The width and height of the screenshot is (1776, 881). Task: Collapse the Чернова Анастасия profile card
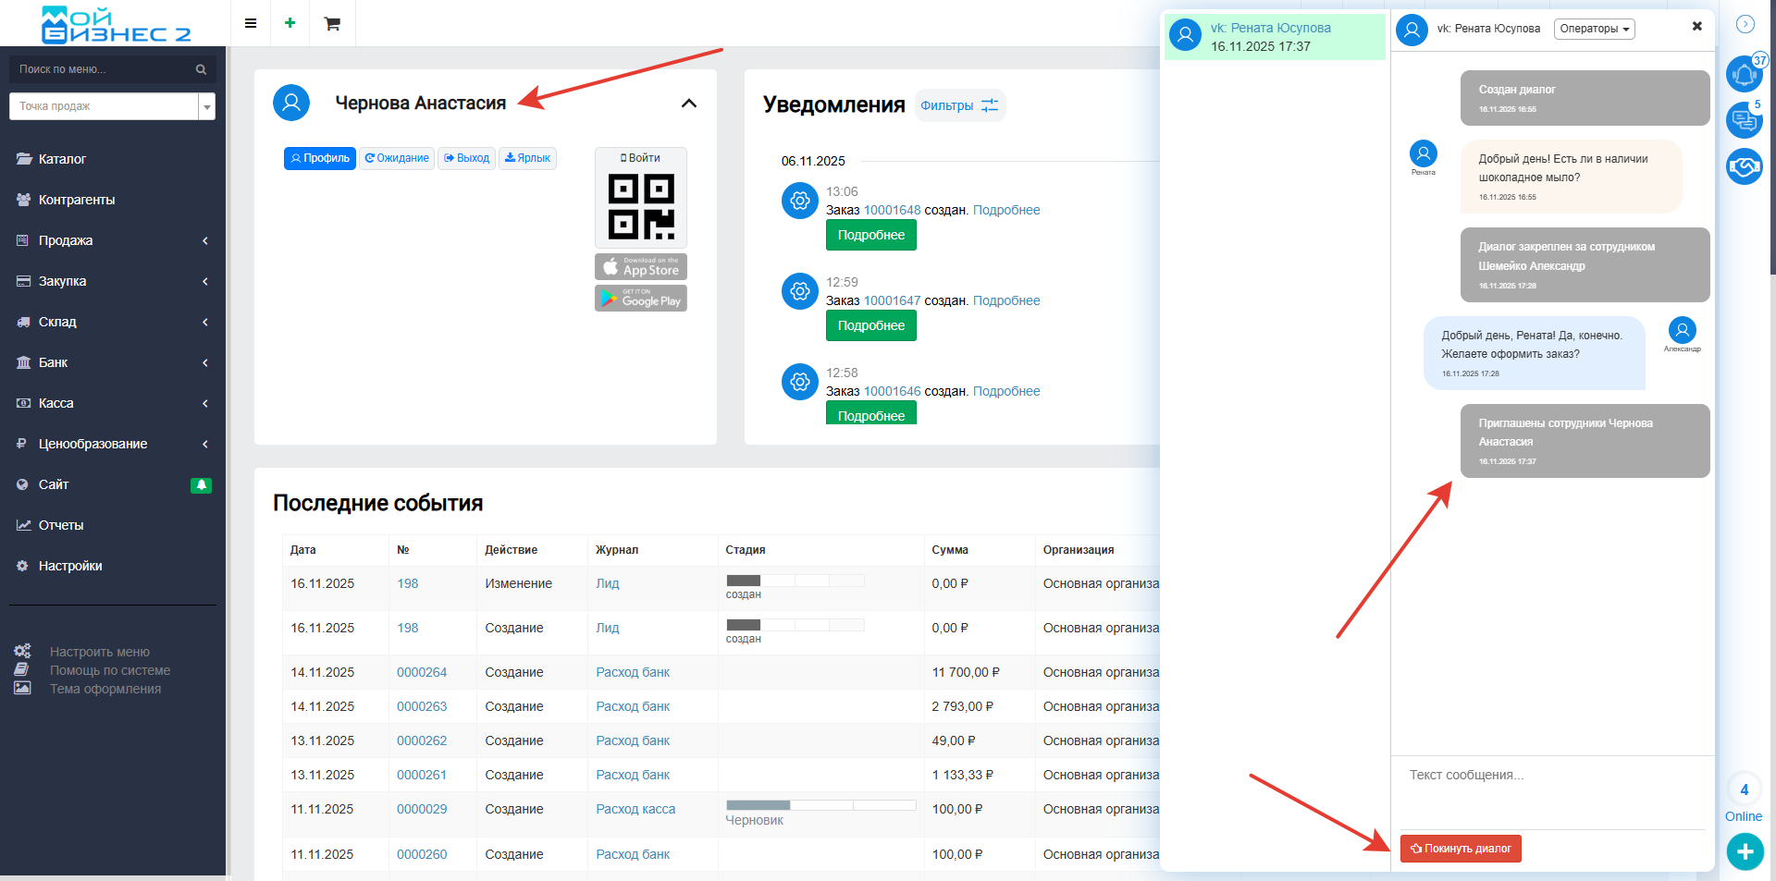pyautogui.click(x=688, y=103)
